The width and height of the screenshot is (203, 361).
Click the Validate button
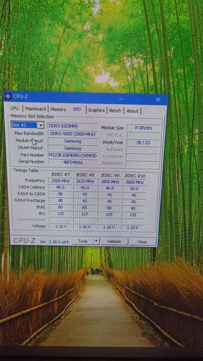pyautogui.click(x=114, y=241)
